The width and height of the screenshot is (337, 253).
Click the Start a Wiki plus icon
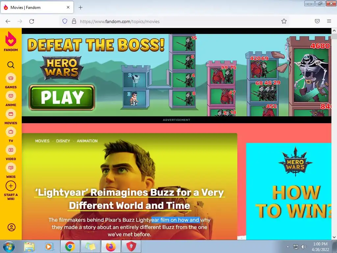(11, 186)
